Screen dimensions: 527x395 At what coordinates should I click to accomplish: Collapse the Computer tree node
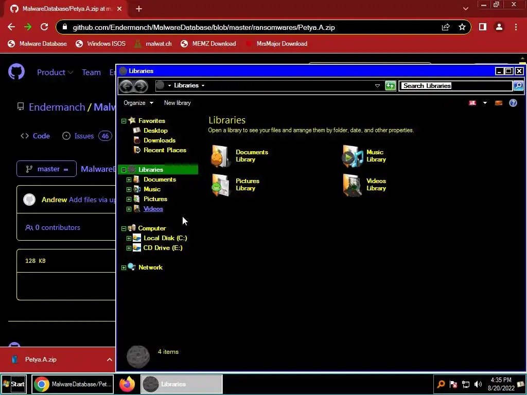click(124, 228)
